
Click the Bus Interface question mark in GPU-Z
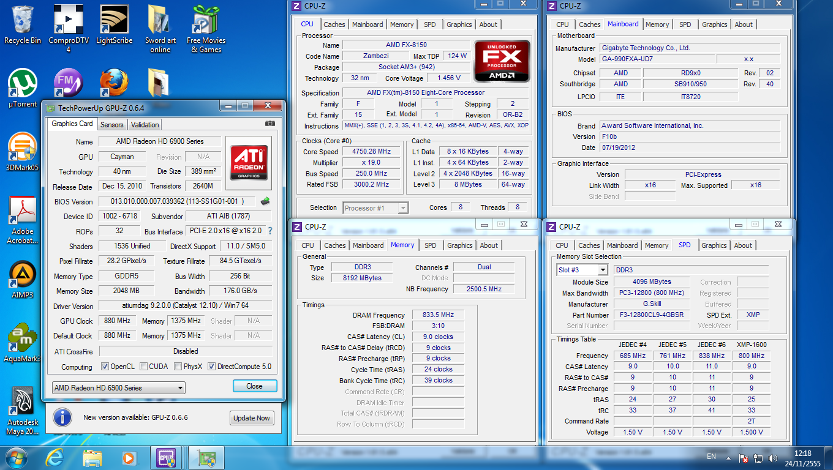(269, 231)
